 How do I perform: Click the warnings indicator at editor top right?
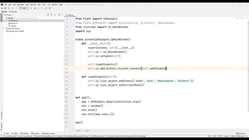click(x=240, y=18)
